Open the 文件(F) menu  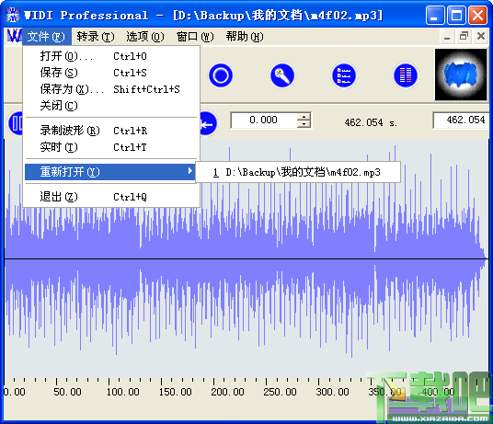[46, 37]
